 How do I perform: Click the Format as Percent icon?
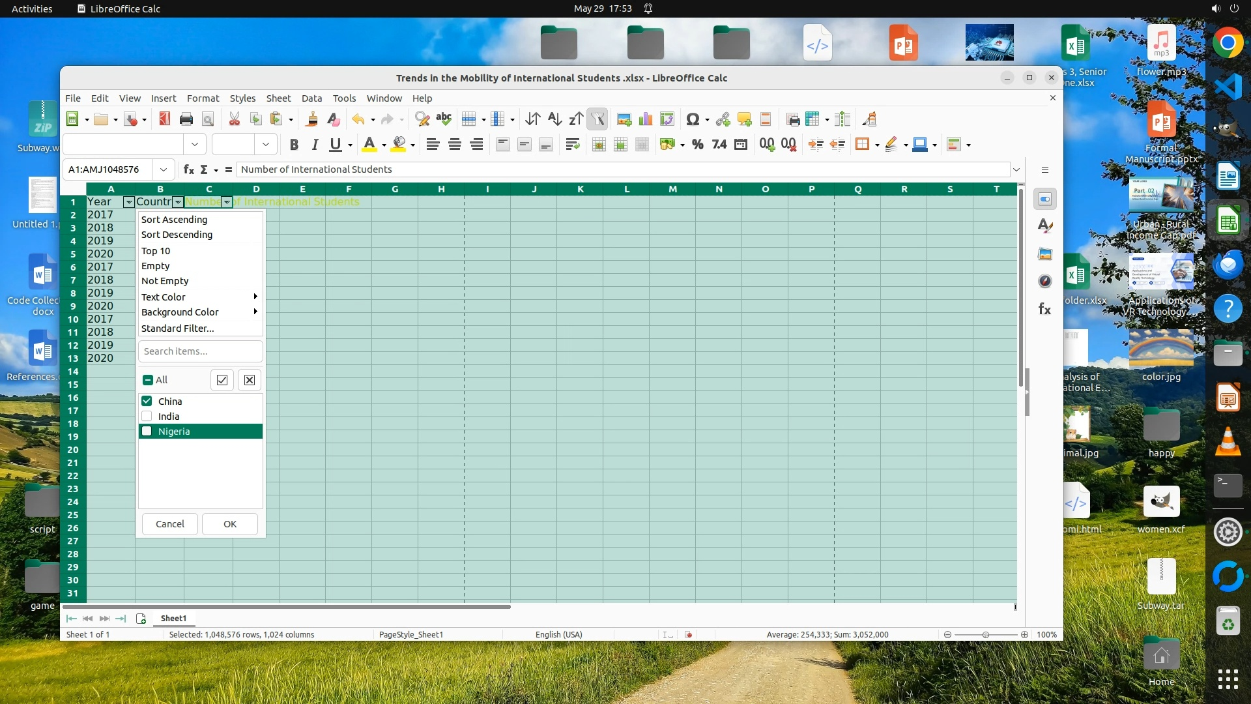697,145
